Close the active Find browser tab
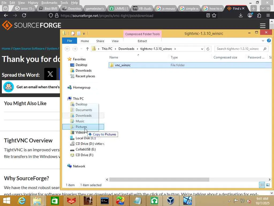 243,8
